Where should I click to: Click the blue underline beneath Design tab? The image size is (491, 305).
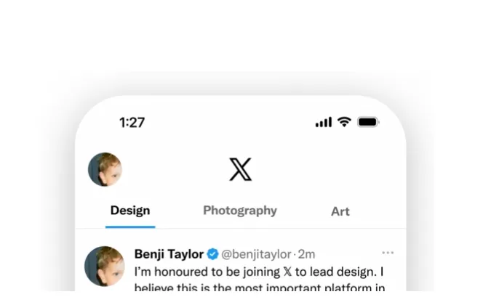coord(130,227)
